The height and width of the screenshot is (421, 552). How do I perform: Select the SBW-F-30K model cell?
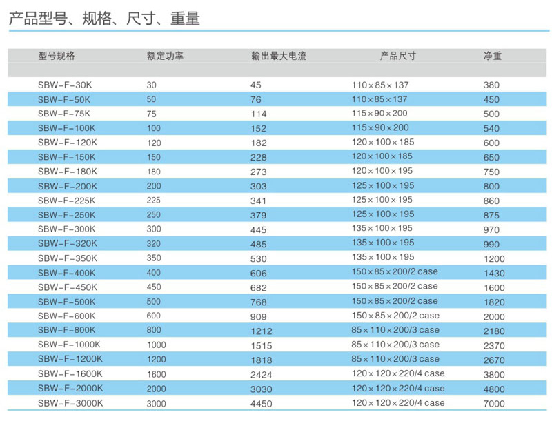[64, 85]
